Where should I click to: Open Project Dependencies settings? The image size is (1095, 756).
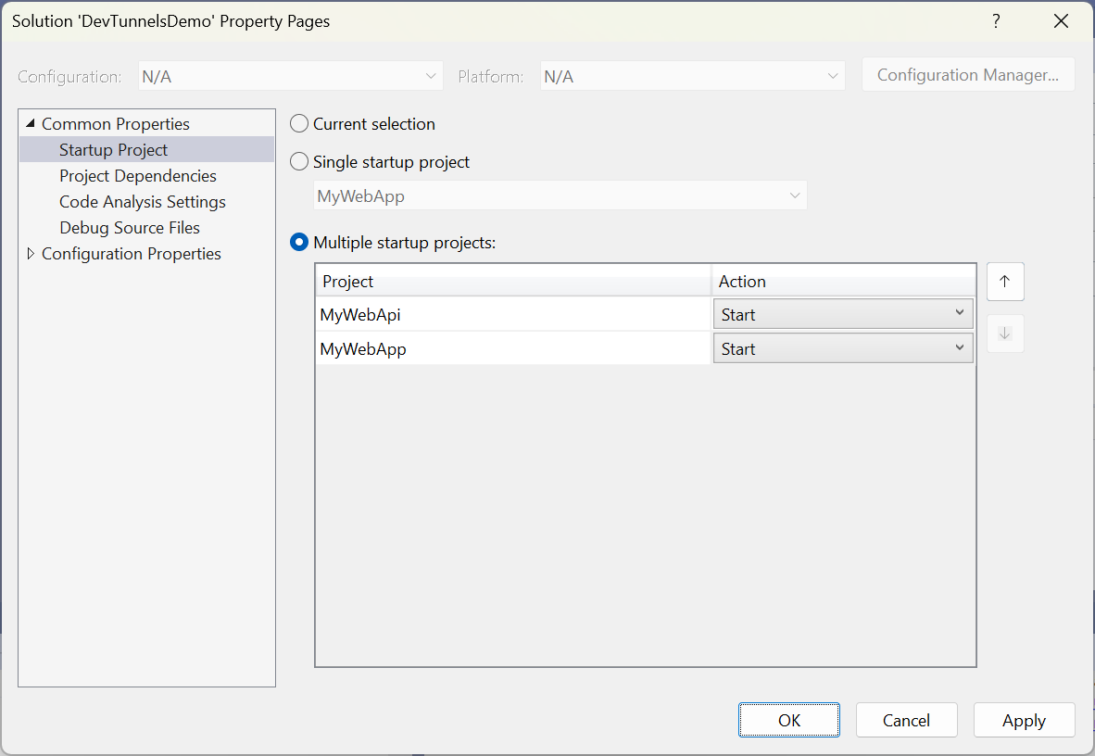pyautogui.click(x=137, y=175)
